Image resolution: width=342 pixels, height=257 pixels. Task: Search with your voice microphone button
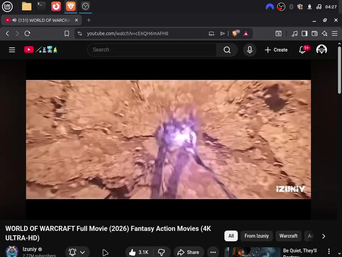pos(250,50)
